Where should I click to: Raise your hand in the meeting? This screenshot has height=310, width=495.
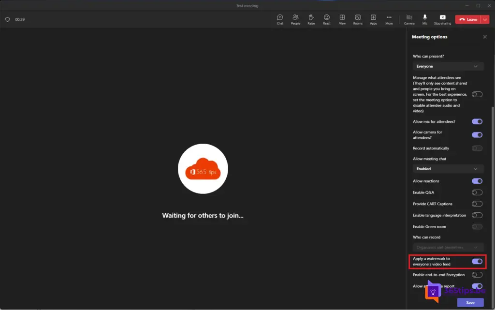tap(311, 19)
